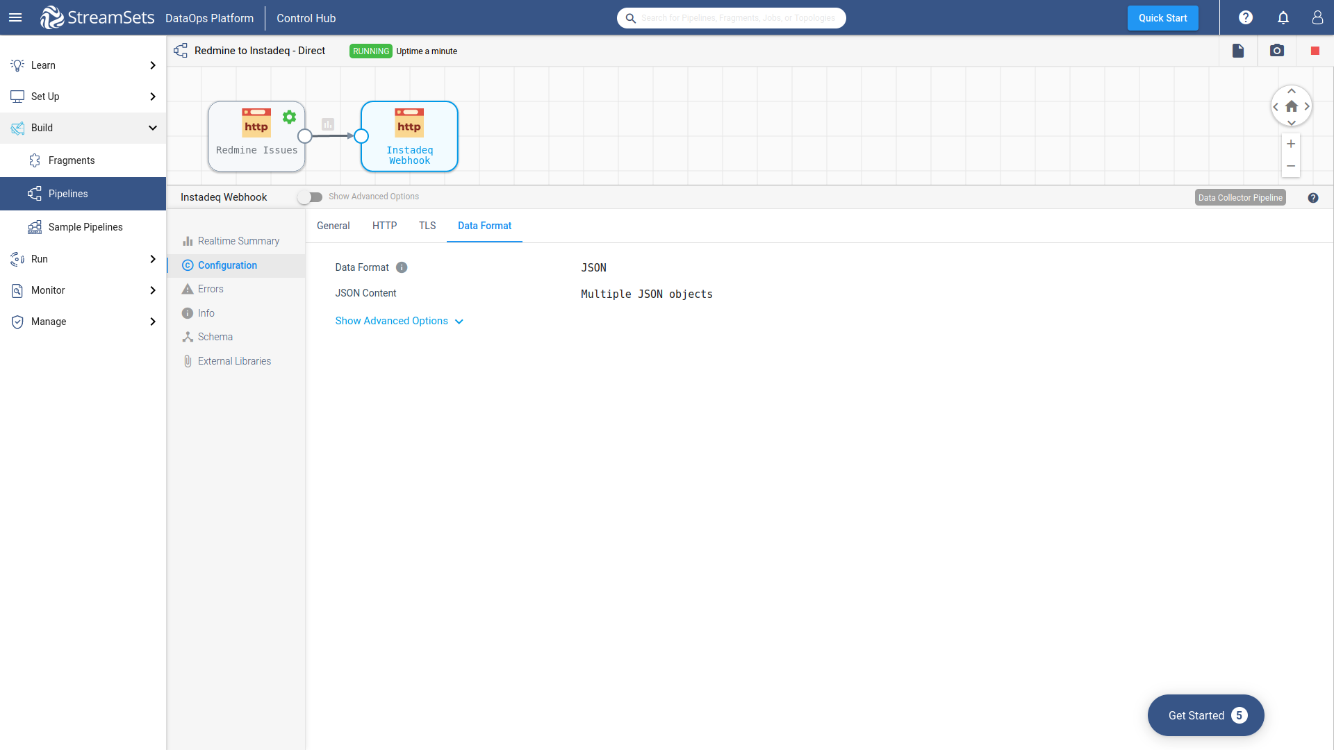The width and height of the screenshot is (1334, 750).
Task: Click the Get Started button
Action: coord(1205,715)
